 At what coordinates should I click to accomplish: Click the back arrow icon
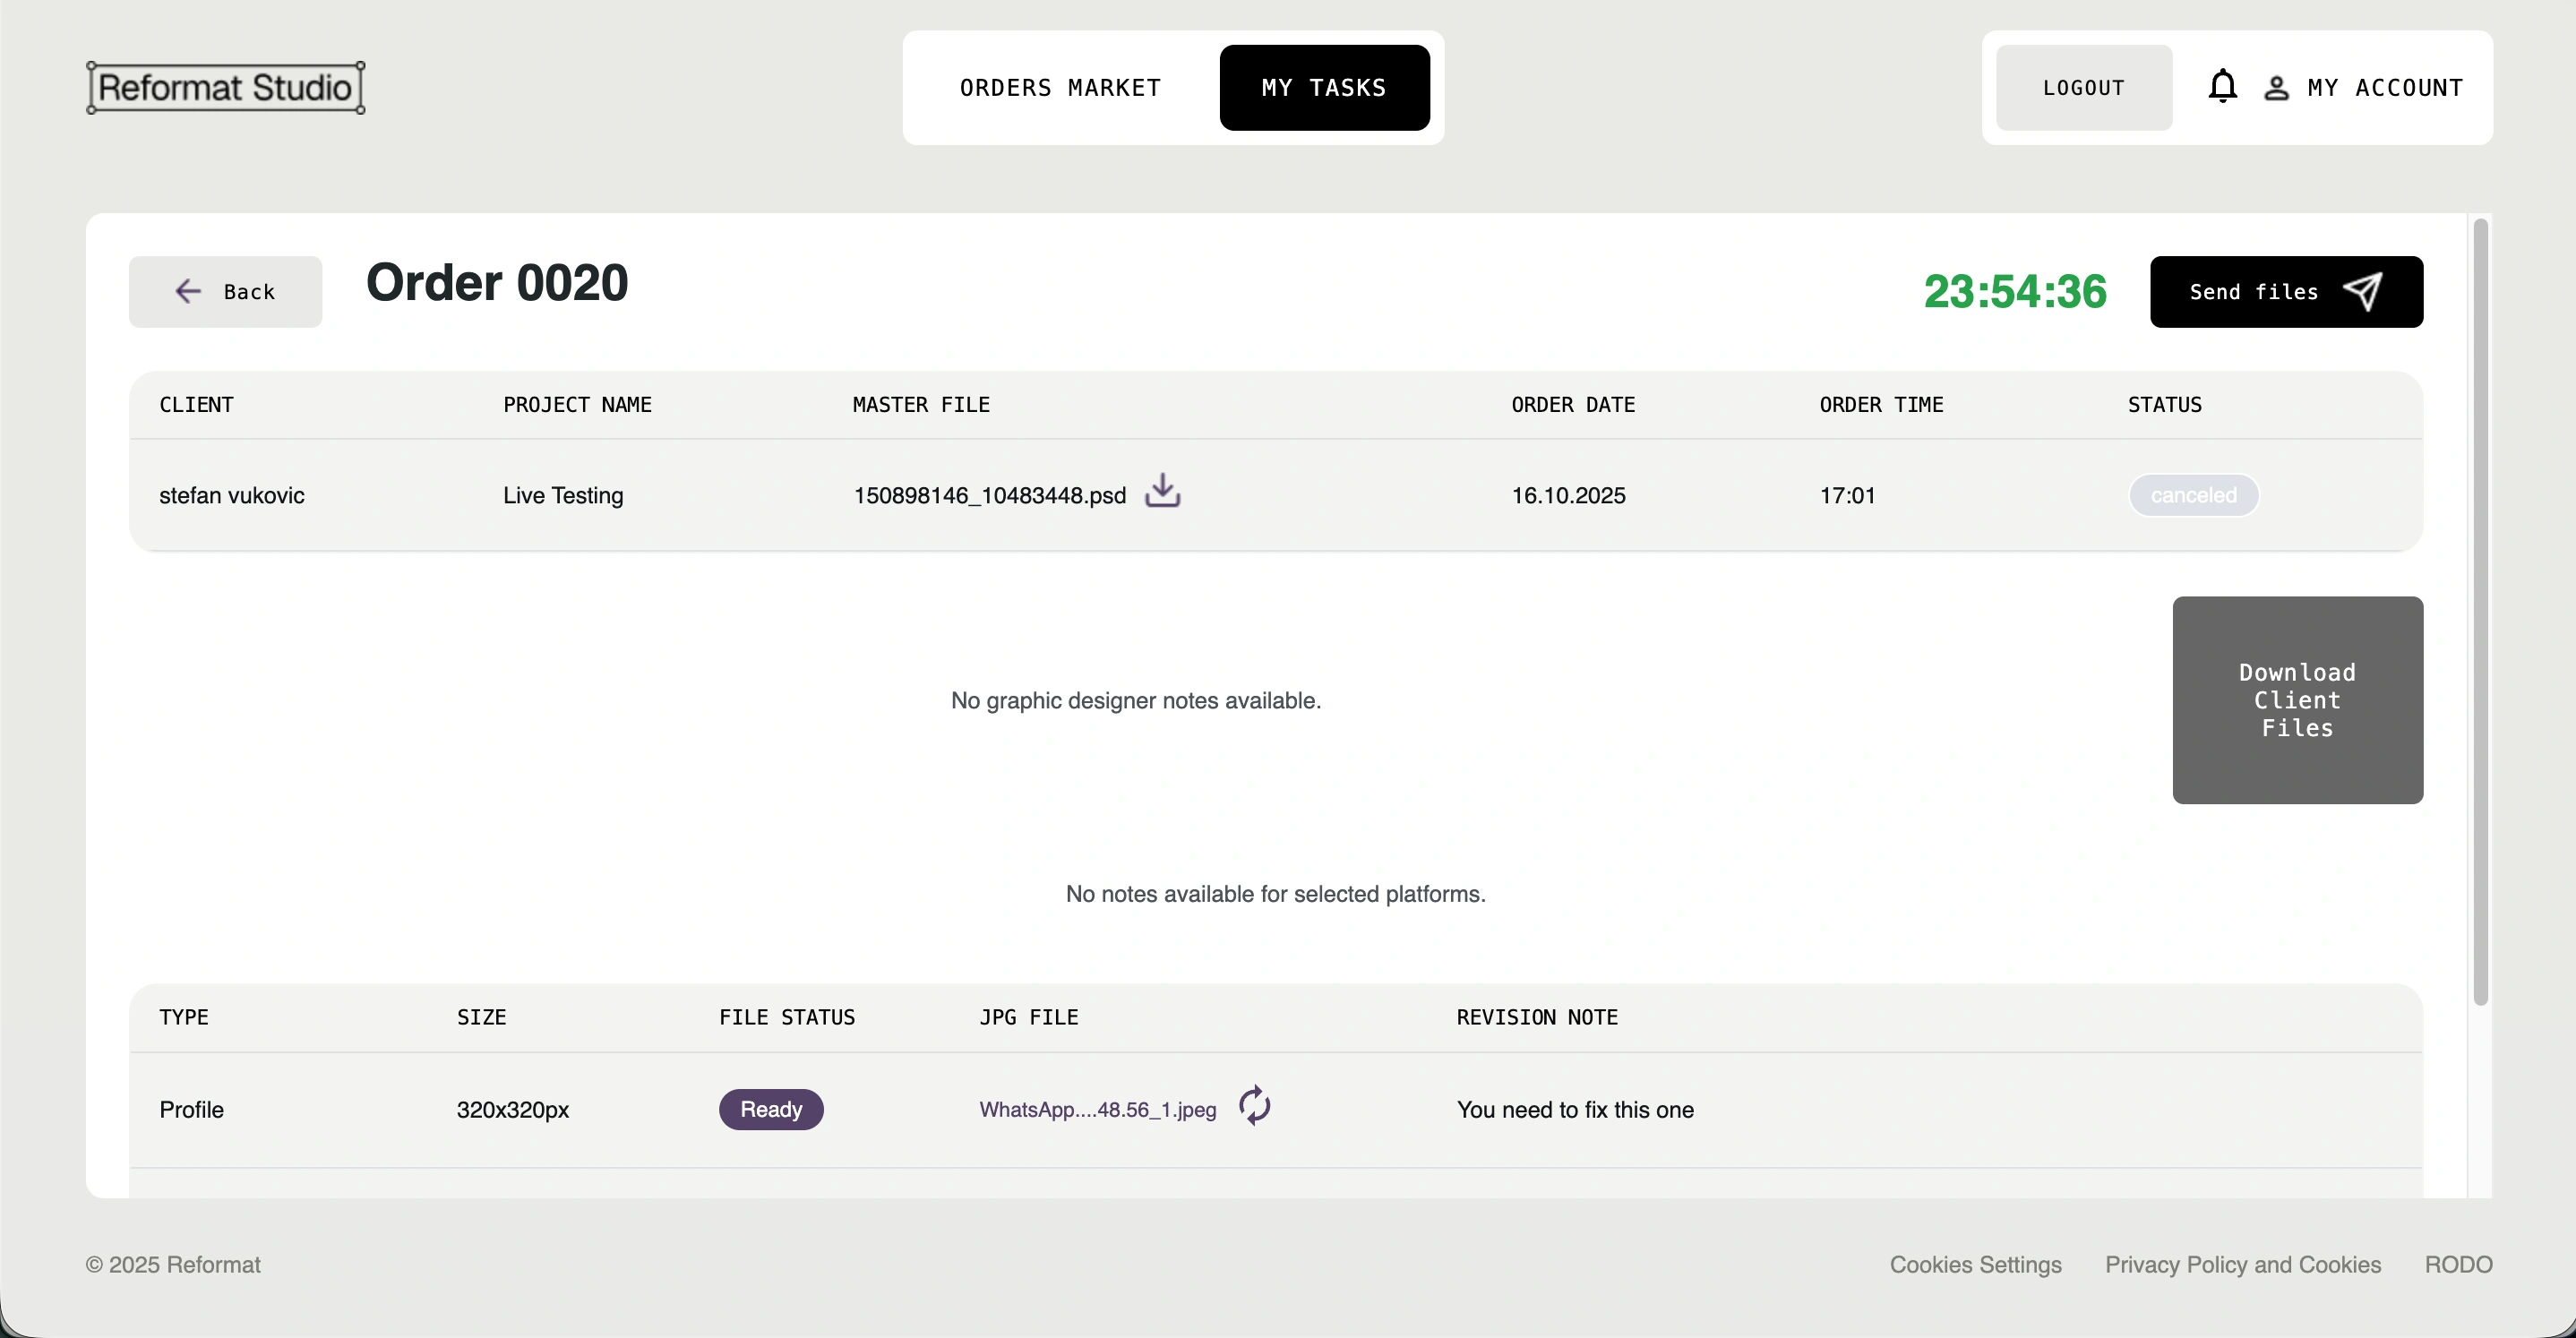pyautogui.click(x=188, y=292)
